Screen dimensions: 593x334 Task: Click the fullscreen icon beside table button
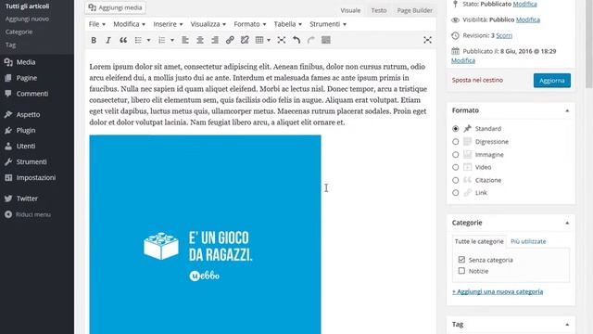tap(282, 40)
